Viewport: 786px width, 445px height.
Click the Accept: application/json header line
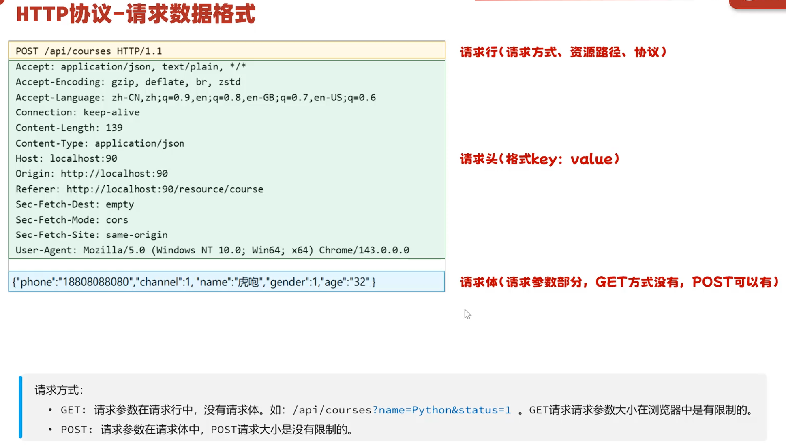[x=131, y=66]
